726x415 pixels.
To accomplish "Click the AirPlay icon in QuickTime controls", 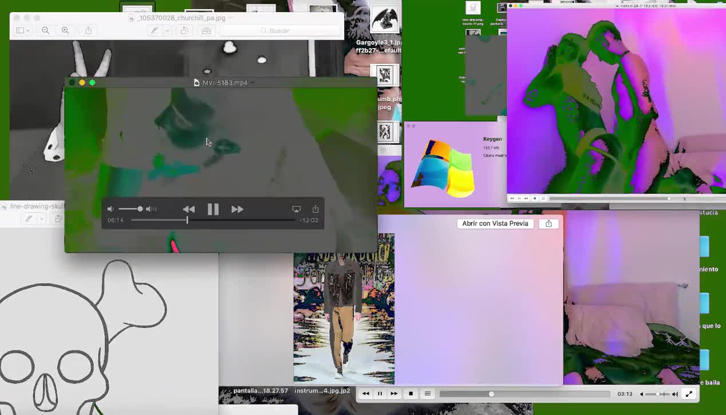I will pyautogui.click(x=296, y=209).
